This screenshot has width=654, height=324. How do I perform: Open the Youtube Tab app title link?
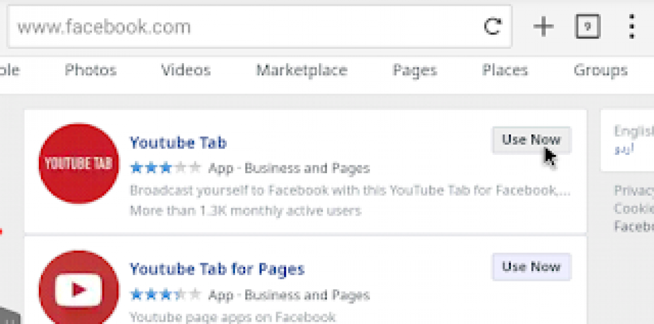point(178,143)
